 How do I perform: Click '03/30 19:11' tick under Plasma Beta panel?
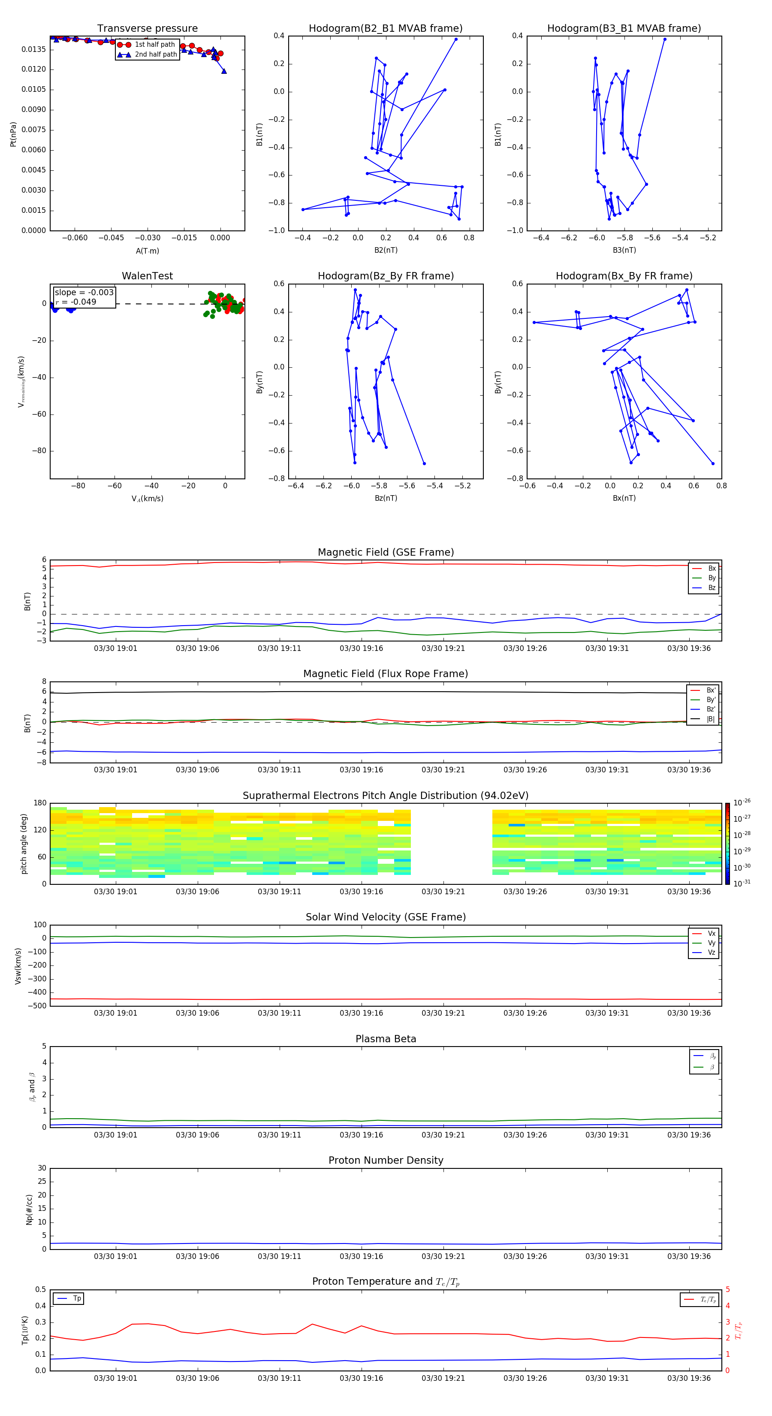coord(279,1135)
